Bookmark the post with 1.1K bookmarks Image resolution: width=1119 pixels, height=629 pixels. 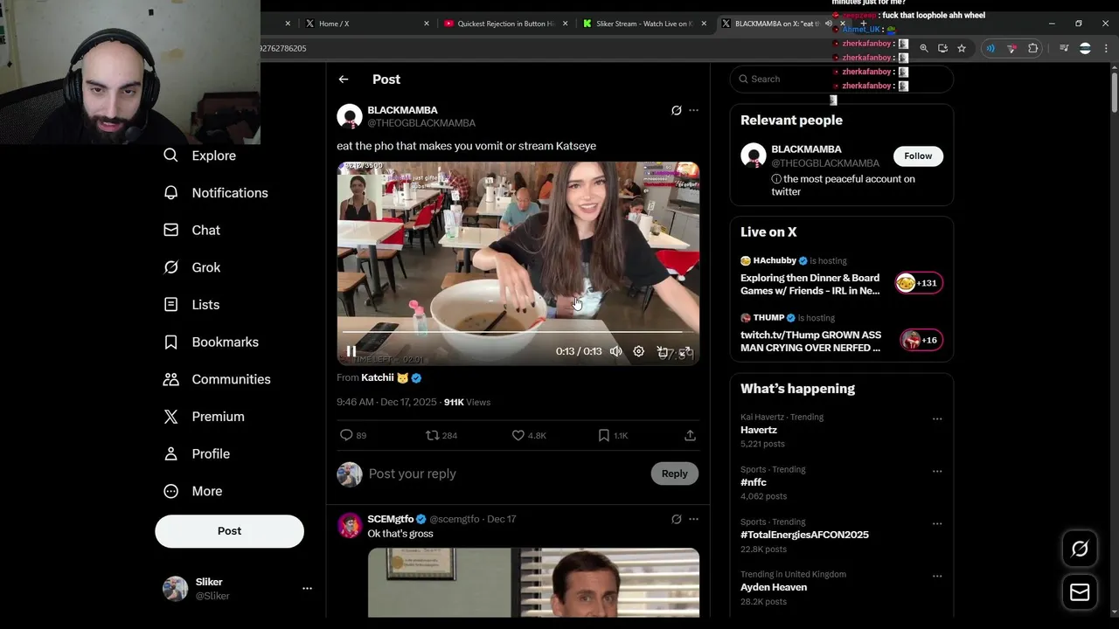pos(613,435)
